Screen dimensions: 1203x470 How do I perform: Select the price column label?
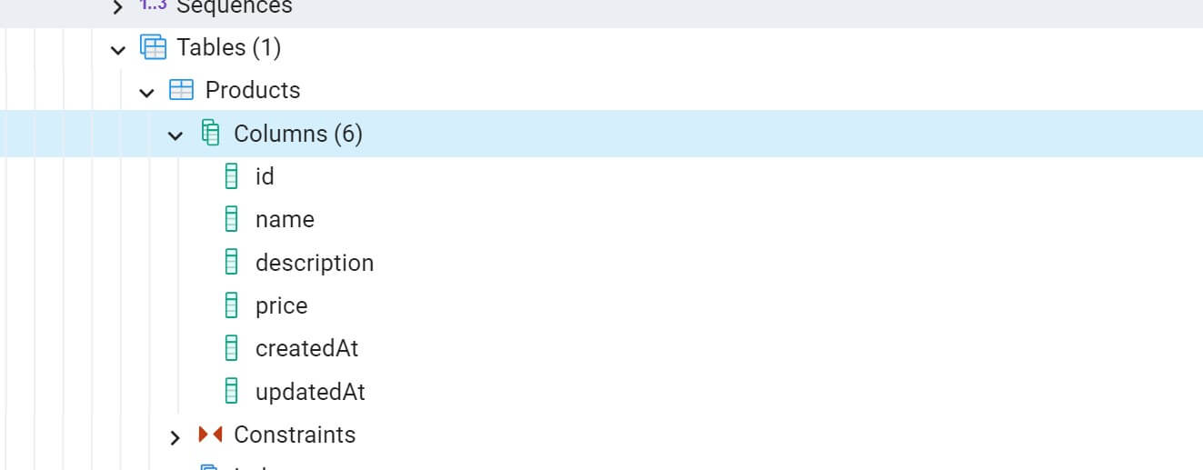coord(282,305)
